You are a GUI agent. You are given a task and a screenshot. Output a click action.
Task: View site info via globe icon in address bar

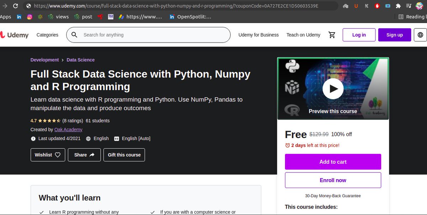28,6
